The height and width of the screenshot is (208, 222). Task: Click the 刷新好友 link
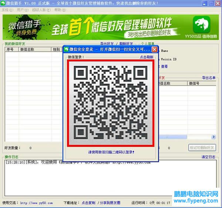point(126,44)
